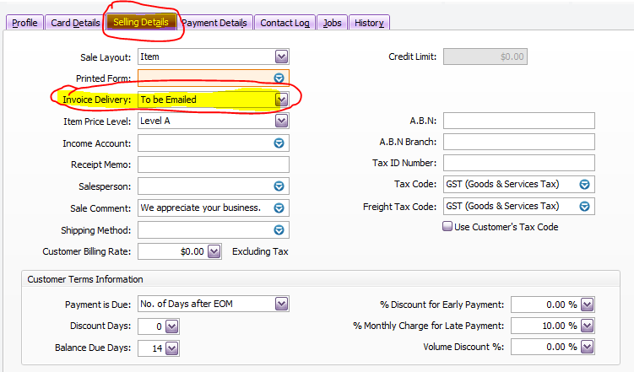Open the Freight Tax Code lookup icon
The height and width of the screenshot is (372, 634).
point(584,207)
